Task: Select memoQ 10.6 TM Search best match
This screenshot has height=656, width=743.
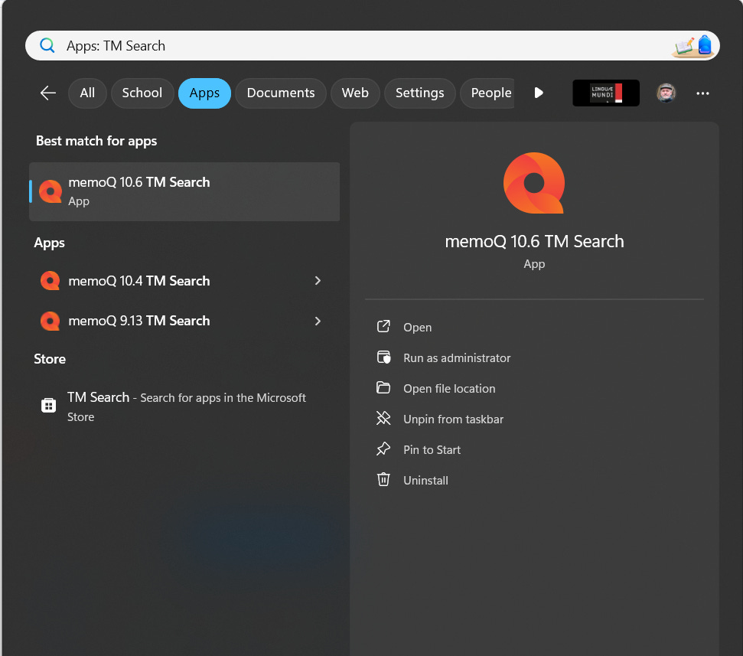Action: coord(184,191)
